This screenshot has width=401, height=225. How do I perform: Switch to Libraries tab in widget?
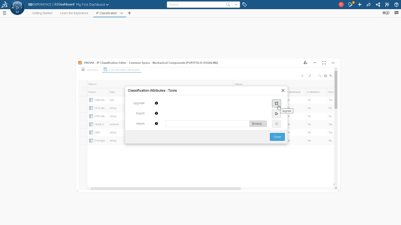pyautogui.click(x=89, y=70)
